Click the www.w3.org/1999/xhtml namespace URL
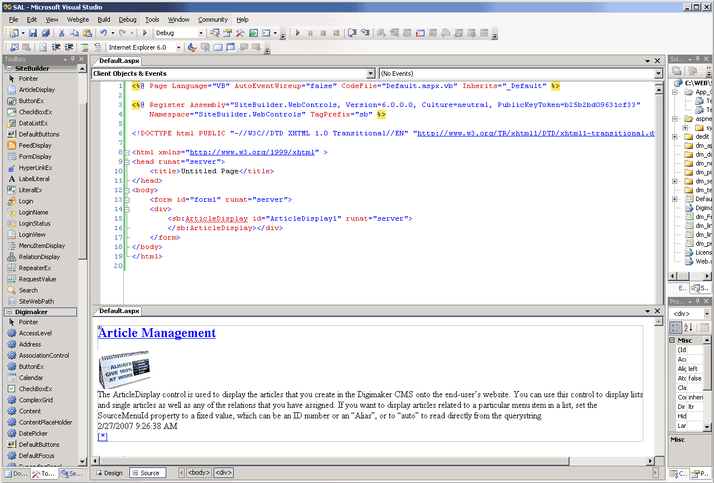 click(253, 153)
